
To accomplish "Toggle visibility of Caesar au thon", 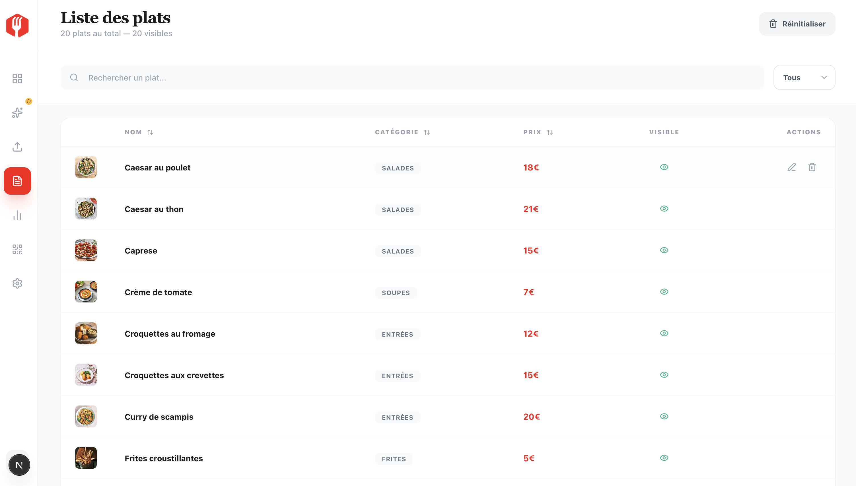I will (x=664, y=209).
